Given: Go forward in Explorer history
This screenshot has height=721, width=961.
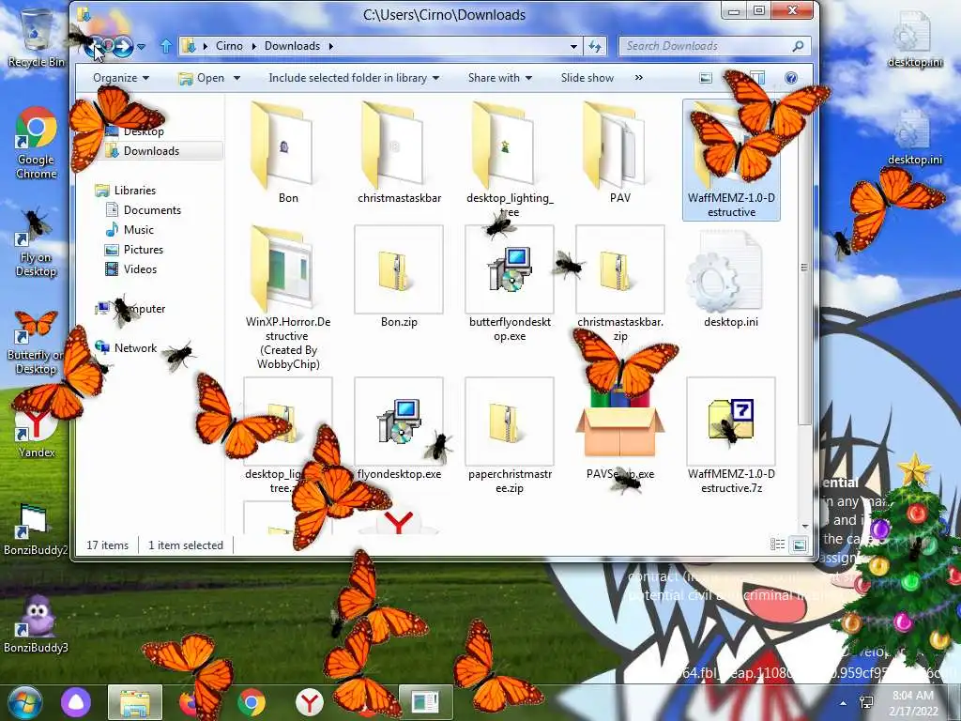Looking at the screenshot, I should point(123,46).
